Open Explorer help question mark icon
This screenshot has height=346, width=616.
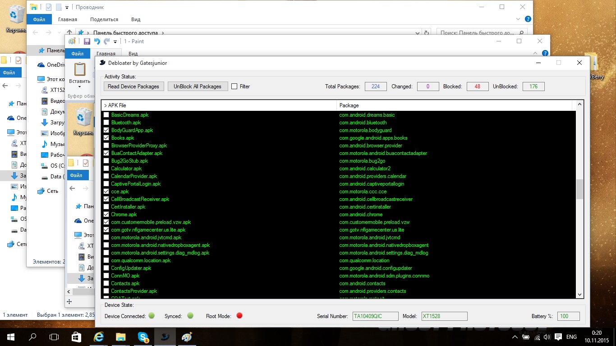click(x=528, y=19)
